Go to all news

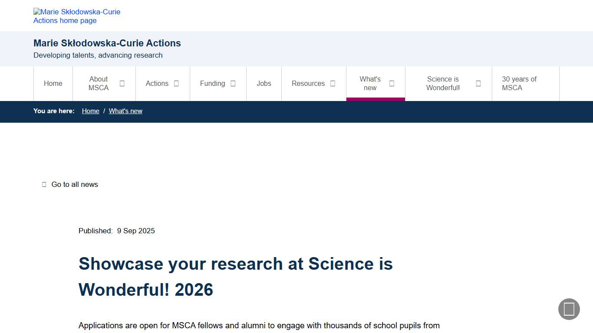[x=75, y=184]
